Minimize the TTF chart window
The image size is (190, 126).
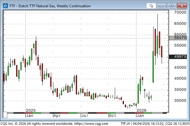(163, 6)
